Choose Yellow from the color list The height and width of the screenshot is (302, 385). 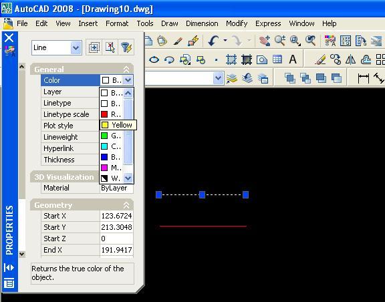tap(118, 125)
